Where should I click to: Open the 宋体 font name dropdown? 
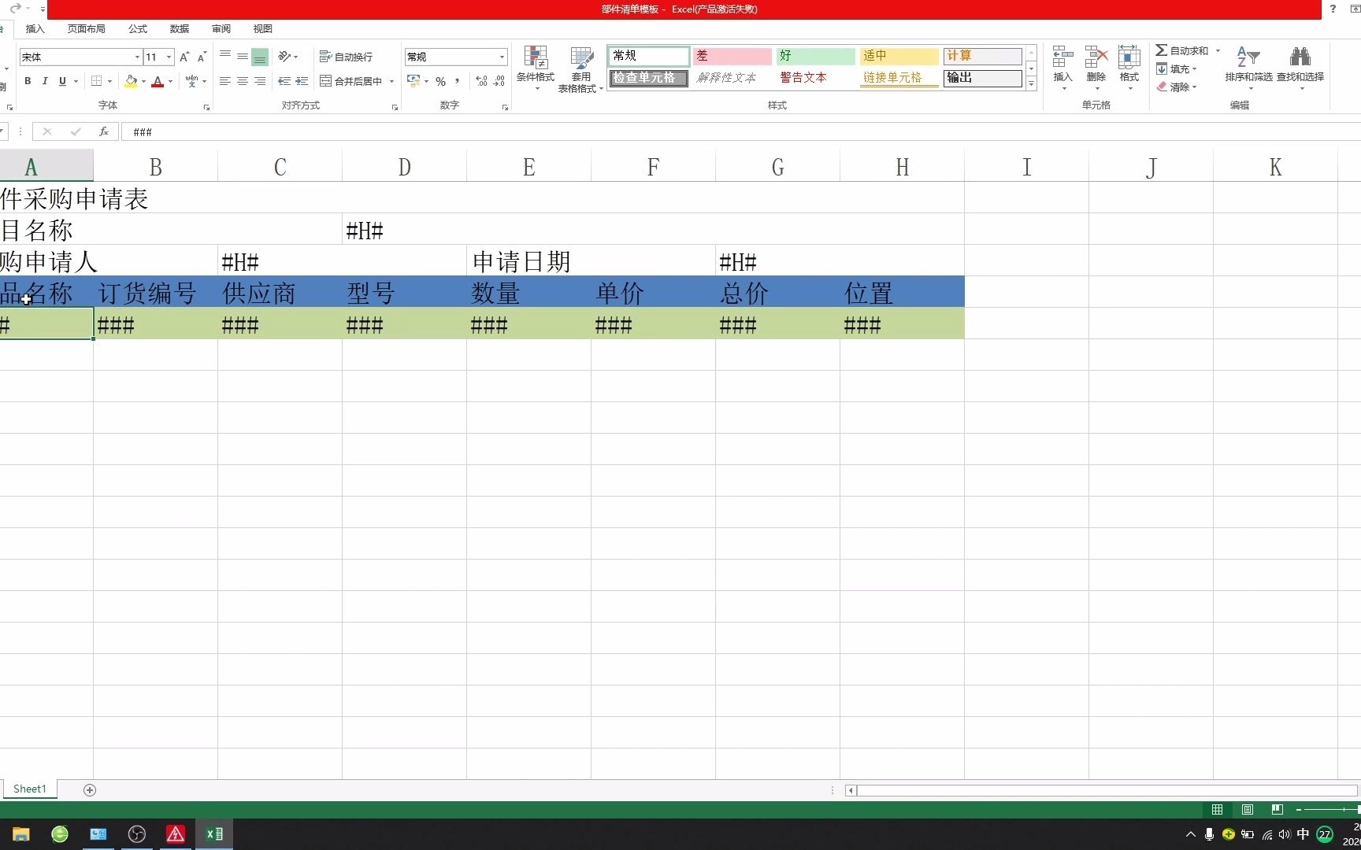click(137, 57)
